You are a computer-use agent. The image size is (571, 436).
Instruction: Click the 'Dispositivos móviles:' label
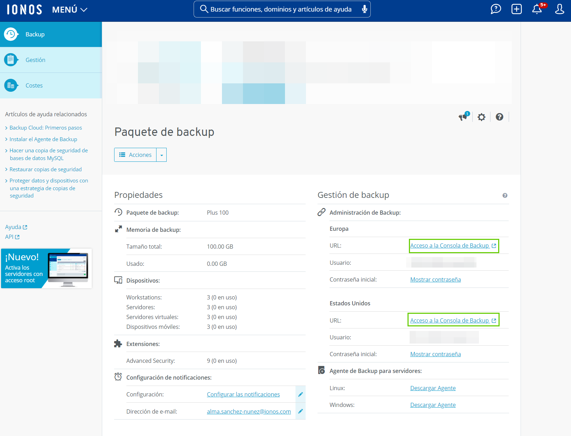[153, 327]
